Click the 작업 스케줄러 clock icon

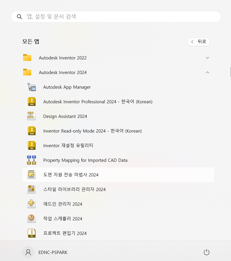(x=32, y=219)
